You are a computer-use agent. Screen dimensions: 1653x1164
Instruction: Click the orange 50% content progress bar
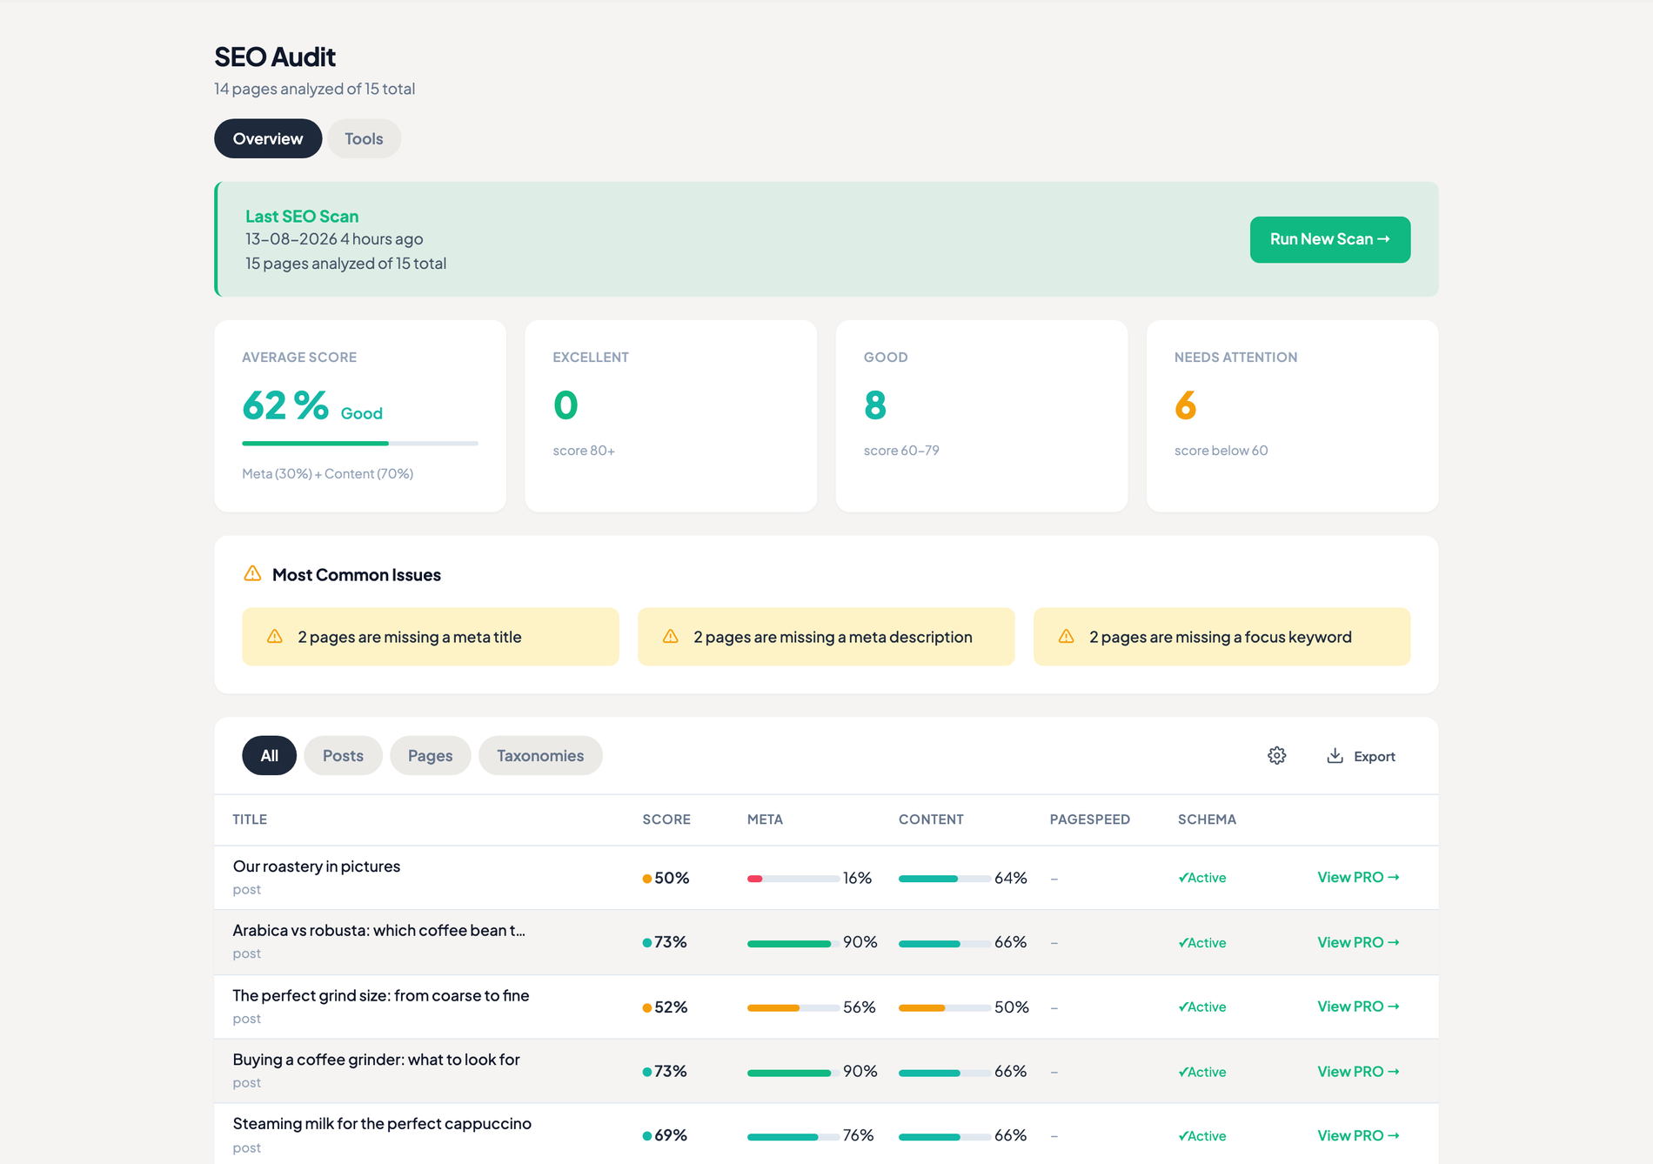click(944, 1007)
